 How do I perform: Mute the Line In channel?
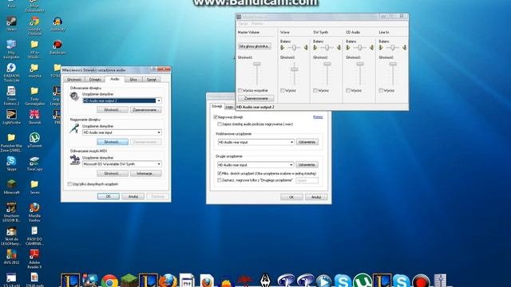point(381,90)
